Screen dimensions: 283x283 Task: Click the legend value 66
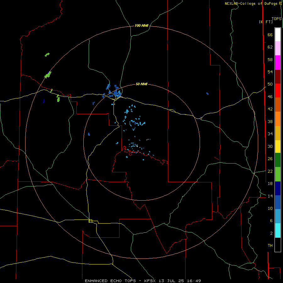click(270, 35)
